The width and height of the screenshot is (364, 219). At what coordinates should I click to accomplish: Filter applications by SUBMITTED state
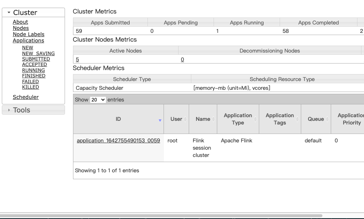tap(36, 59)
